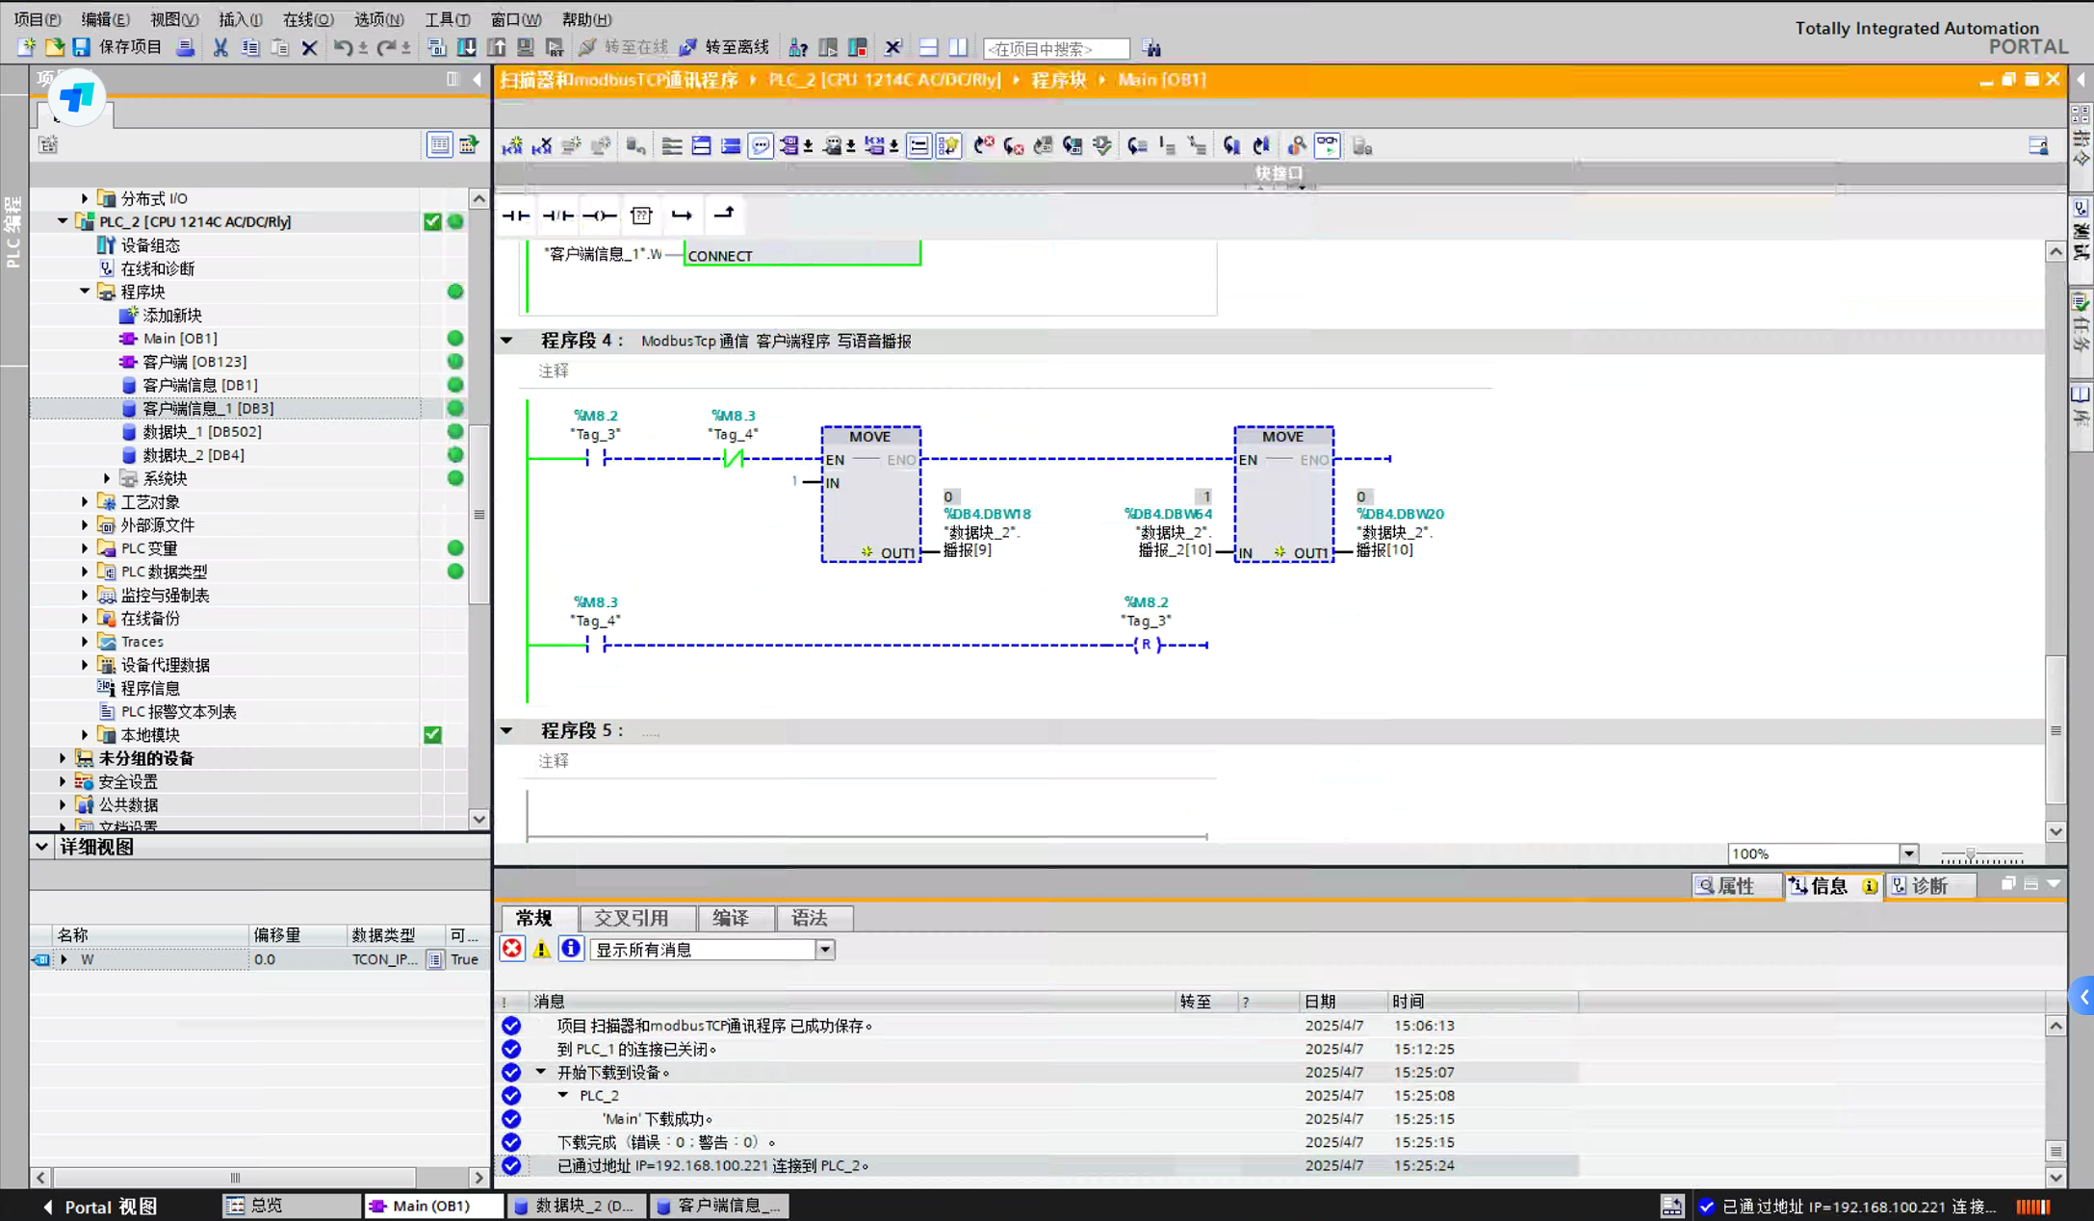Click the open project folder icon
Screen dimensions: 2094x1221
point(55,47)
